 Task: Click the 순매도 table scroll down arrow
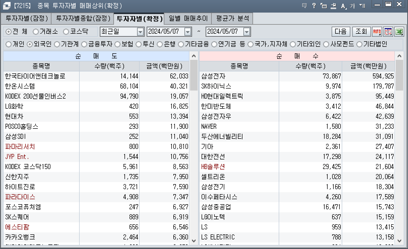[x=194, y=241]
